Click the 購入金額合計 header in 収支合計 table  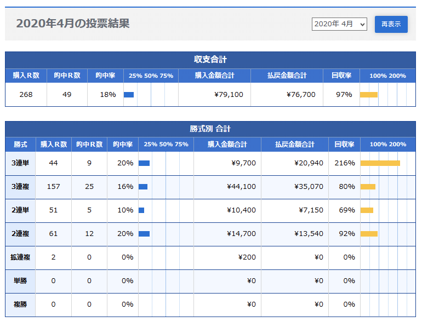214,76
